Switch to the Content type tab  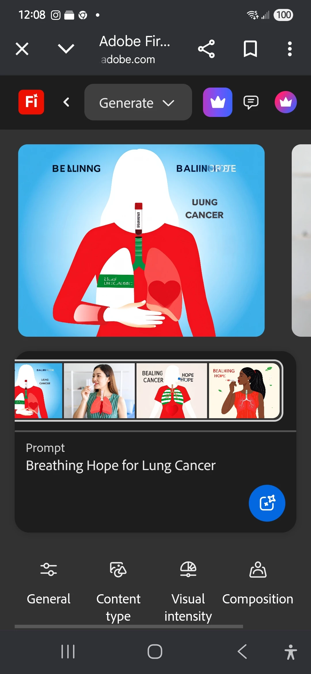(x=118, y=592)
